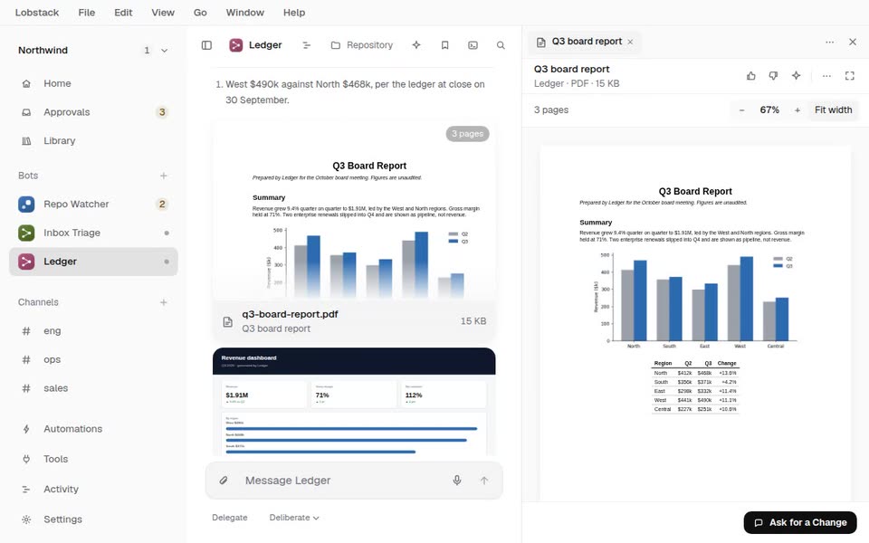Give the Q3 board report thumbs down
Screen dimensions: 869x543
click(x=773, y=75)
